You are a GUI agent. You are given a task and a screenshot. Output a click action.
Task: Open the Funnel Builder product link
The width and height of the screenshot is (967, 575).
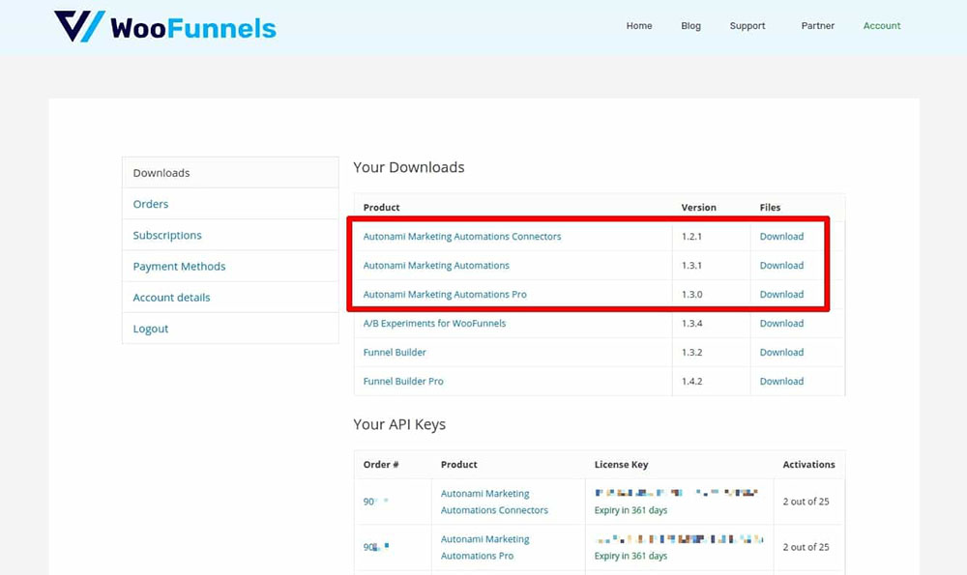(x=395, y=353)
